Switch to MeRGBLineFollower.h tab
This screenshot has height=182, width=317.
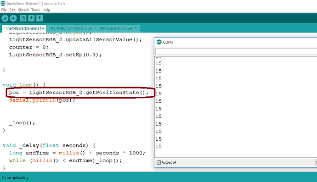[118, 28]
